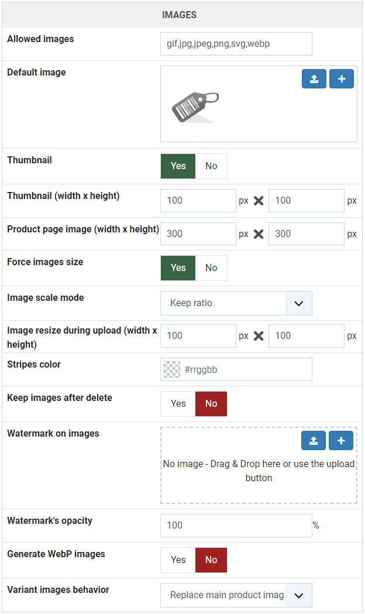
Task: Focus the Allowed images text field
Action: [236, 44]
